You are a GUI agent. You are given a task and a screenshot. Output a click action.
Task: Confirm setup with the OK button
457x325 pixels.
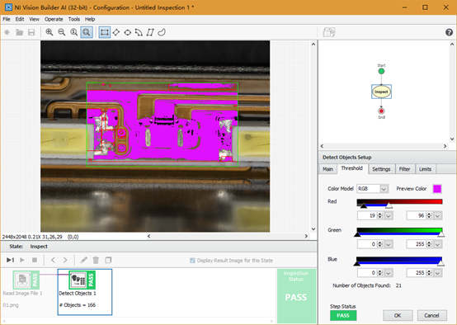(398, 315)
